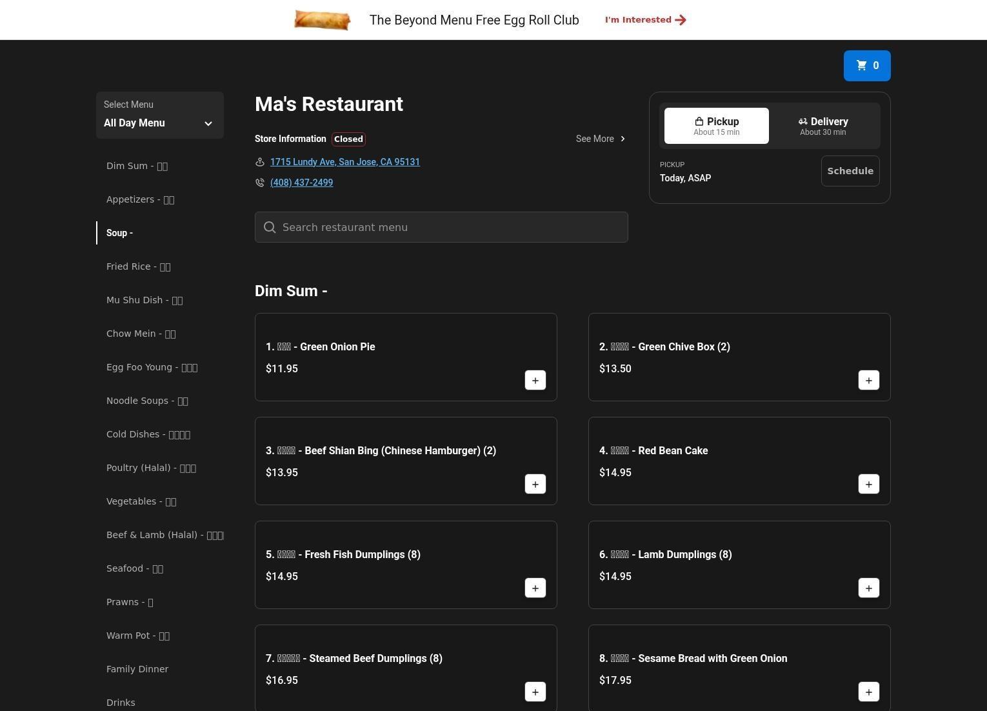This screenshot has width=987, height=711.
Task: Add Green Onion Pie to cart
Action: (x=535, y=381)
